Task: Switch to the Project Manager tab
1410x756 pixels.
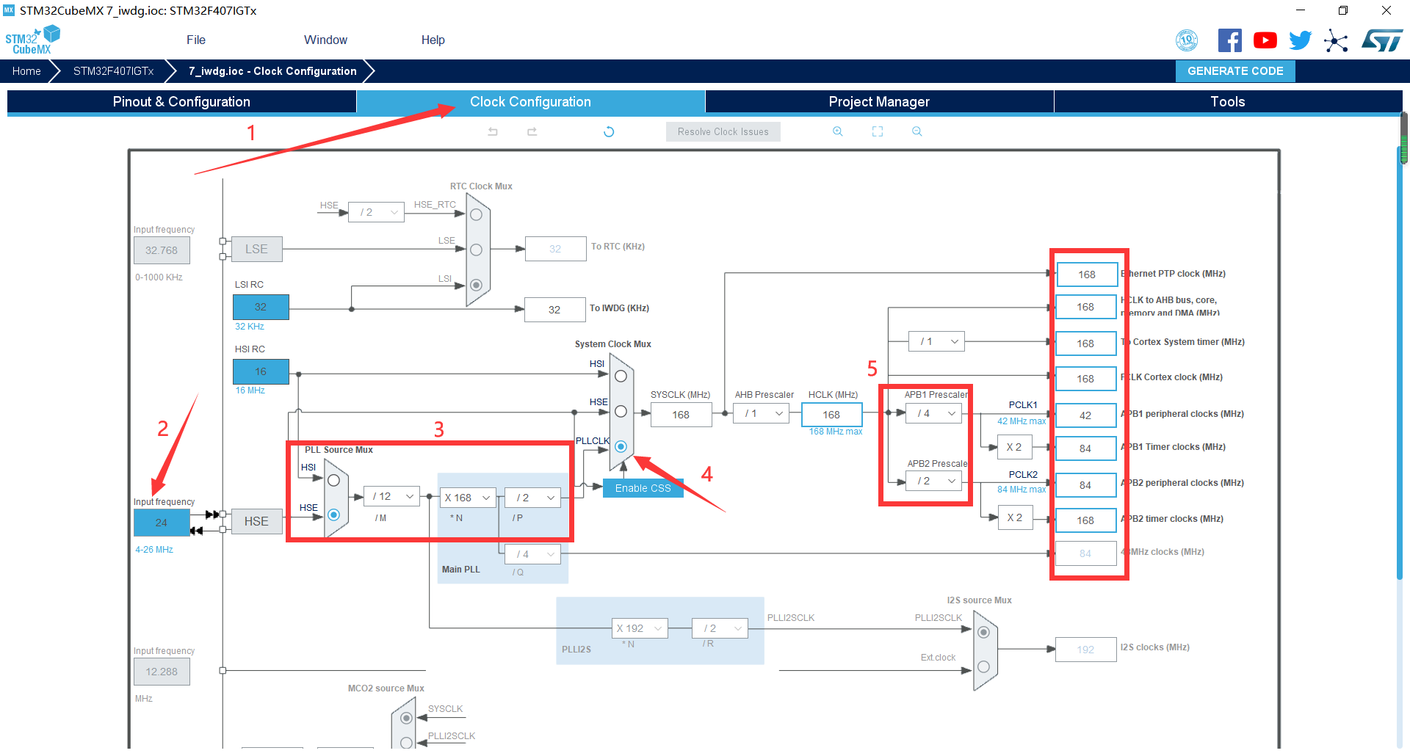Action: (x=879, y=102)
